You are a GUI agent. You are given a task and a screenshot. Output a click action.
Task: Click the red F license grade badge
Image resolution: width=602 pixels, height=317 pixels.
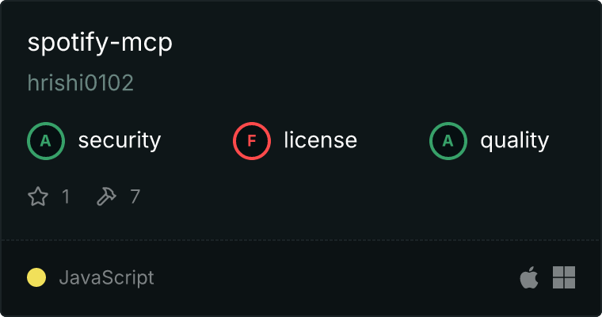252,141
